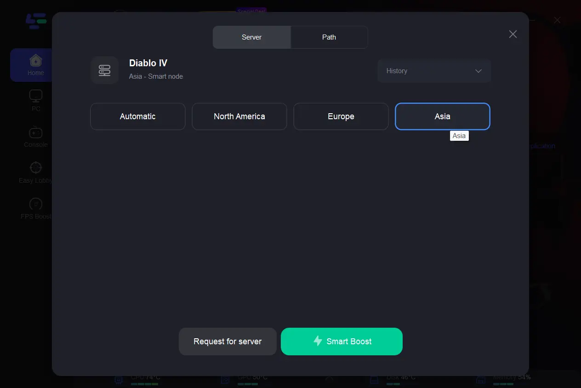Image resolution: width=581 pixels, height=388 pixels.
Task: Click the CPU temperature icon in status bar
Action: pos(119,380)
